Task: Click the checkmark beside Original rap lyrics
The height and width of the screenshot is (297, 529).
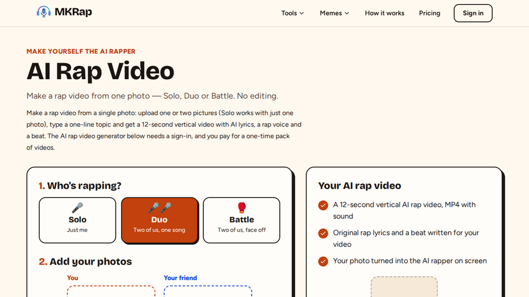Action: pyautogui.click(x=323, y=233)
